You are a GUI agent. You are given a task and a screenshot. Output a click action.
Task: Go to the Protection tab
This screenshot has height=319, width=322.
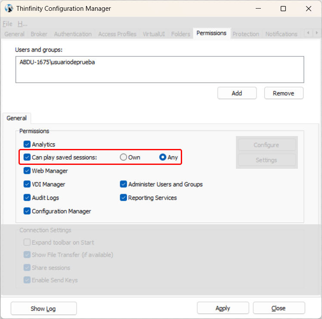click(246, 34)
